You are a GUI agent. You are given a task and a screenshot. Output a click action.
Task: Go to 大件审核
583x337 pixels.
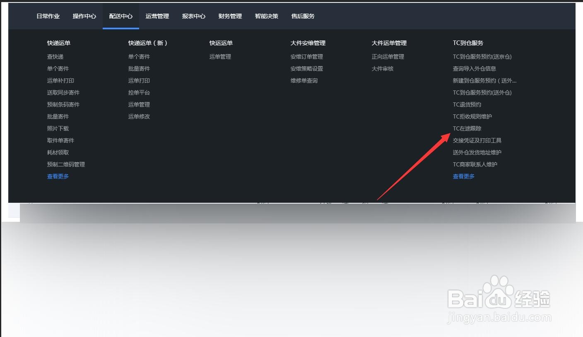pos(383,69)
